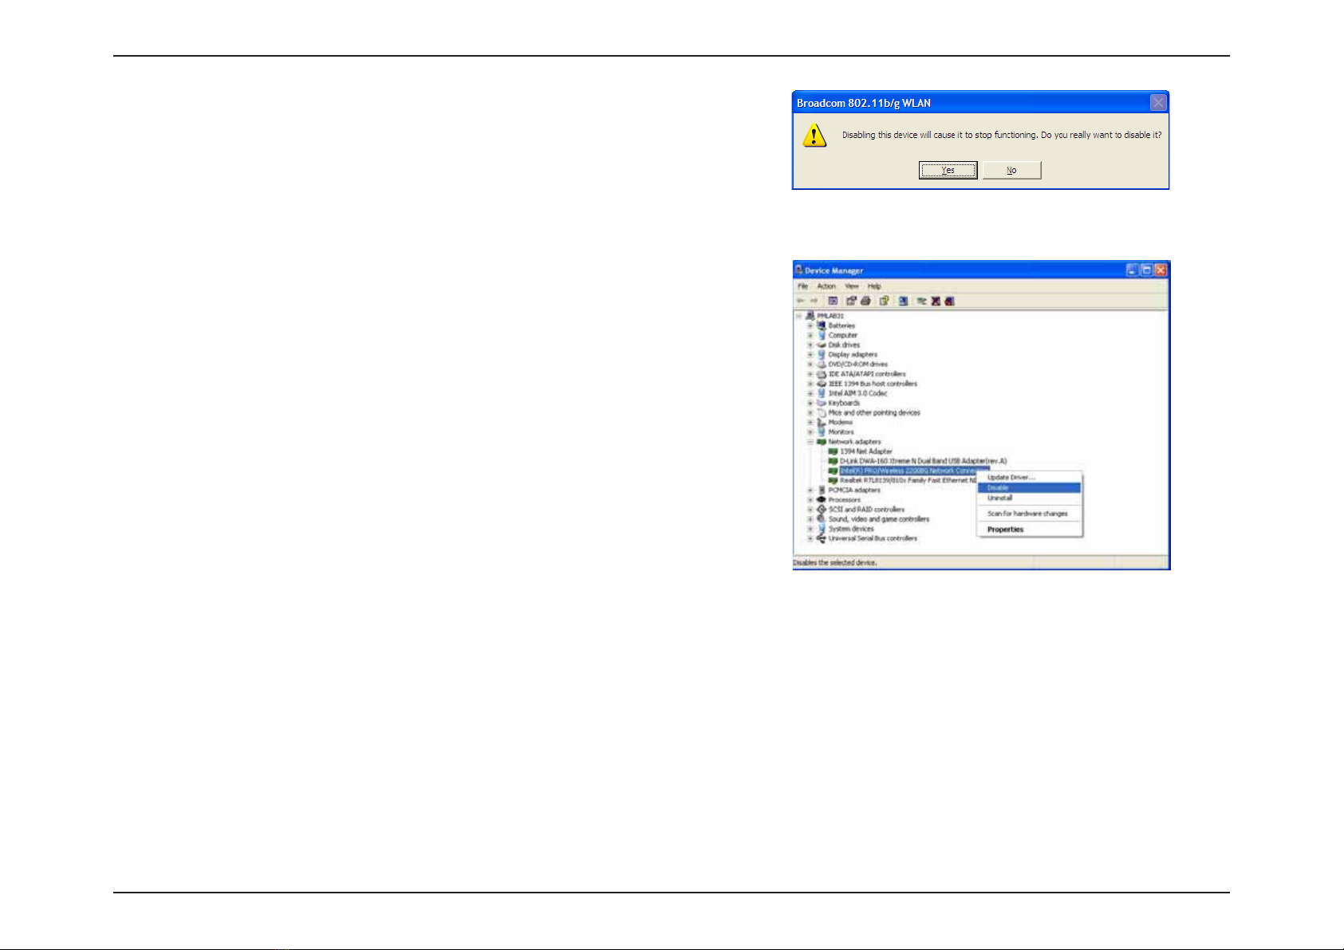Expand the Modems node
The image size is (1344, 950).
pyautogui.click(x=810, y=422)
